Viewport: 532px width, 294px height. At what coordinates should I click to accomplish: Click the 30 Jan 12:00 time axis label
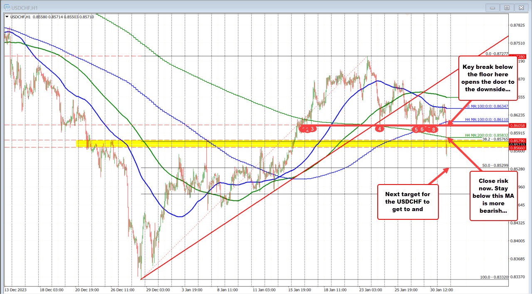(x=442, y=290)
